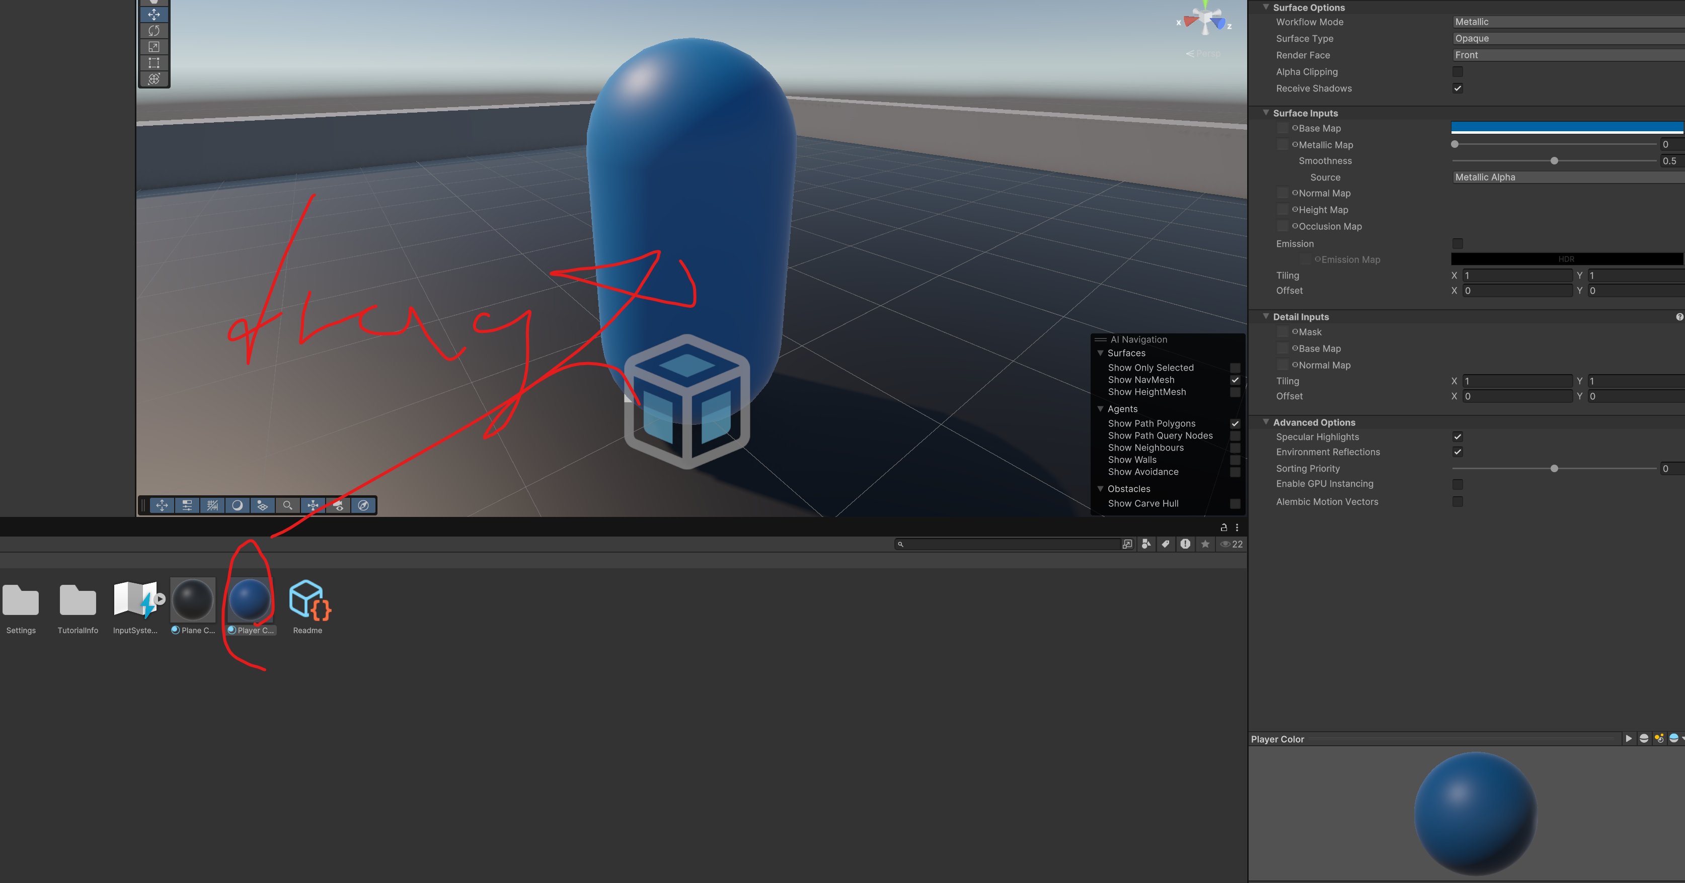
Task: Enable the Alpha Clipping checkbox
Action: [x=1458, y=71]
